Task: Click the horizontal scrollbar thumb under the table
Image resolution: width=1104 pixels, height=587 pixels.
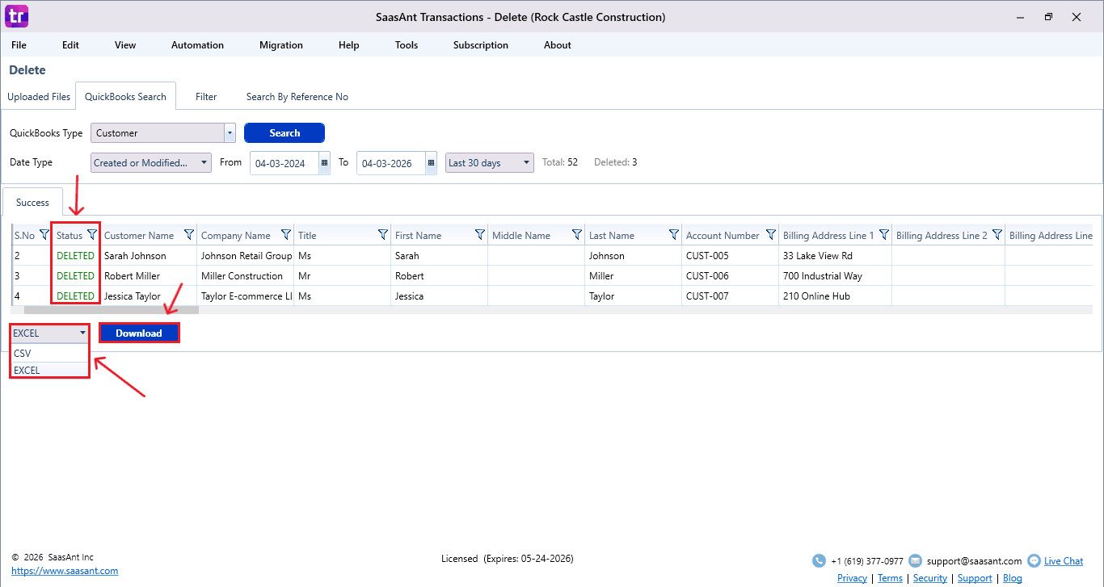Action: point(111,309)
